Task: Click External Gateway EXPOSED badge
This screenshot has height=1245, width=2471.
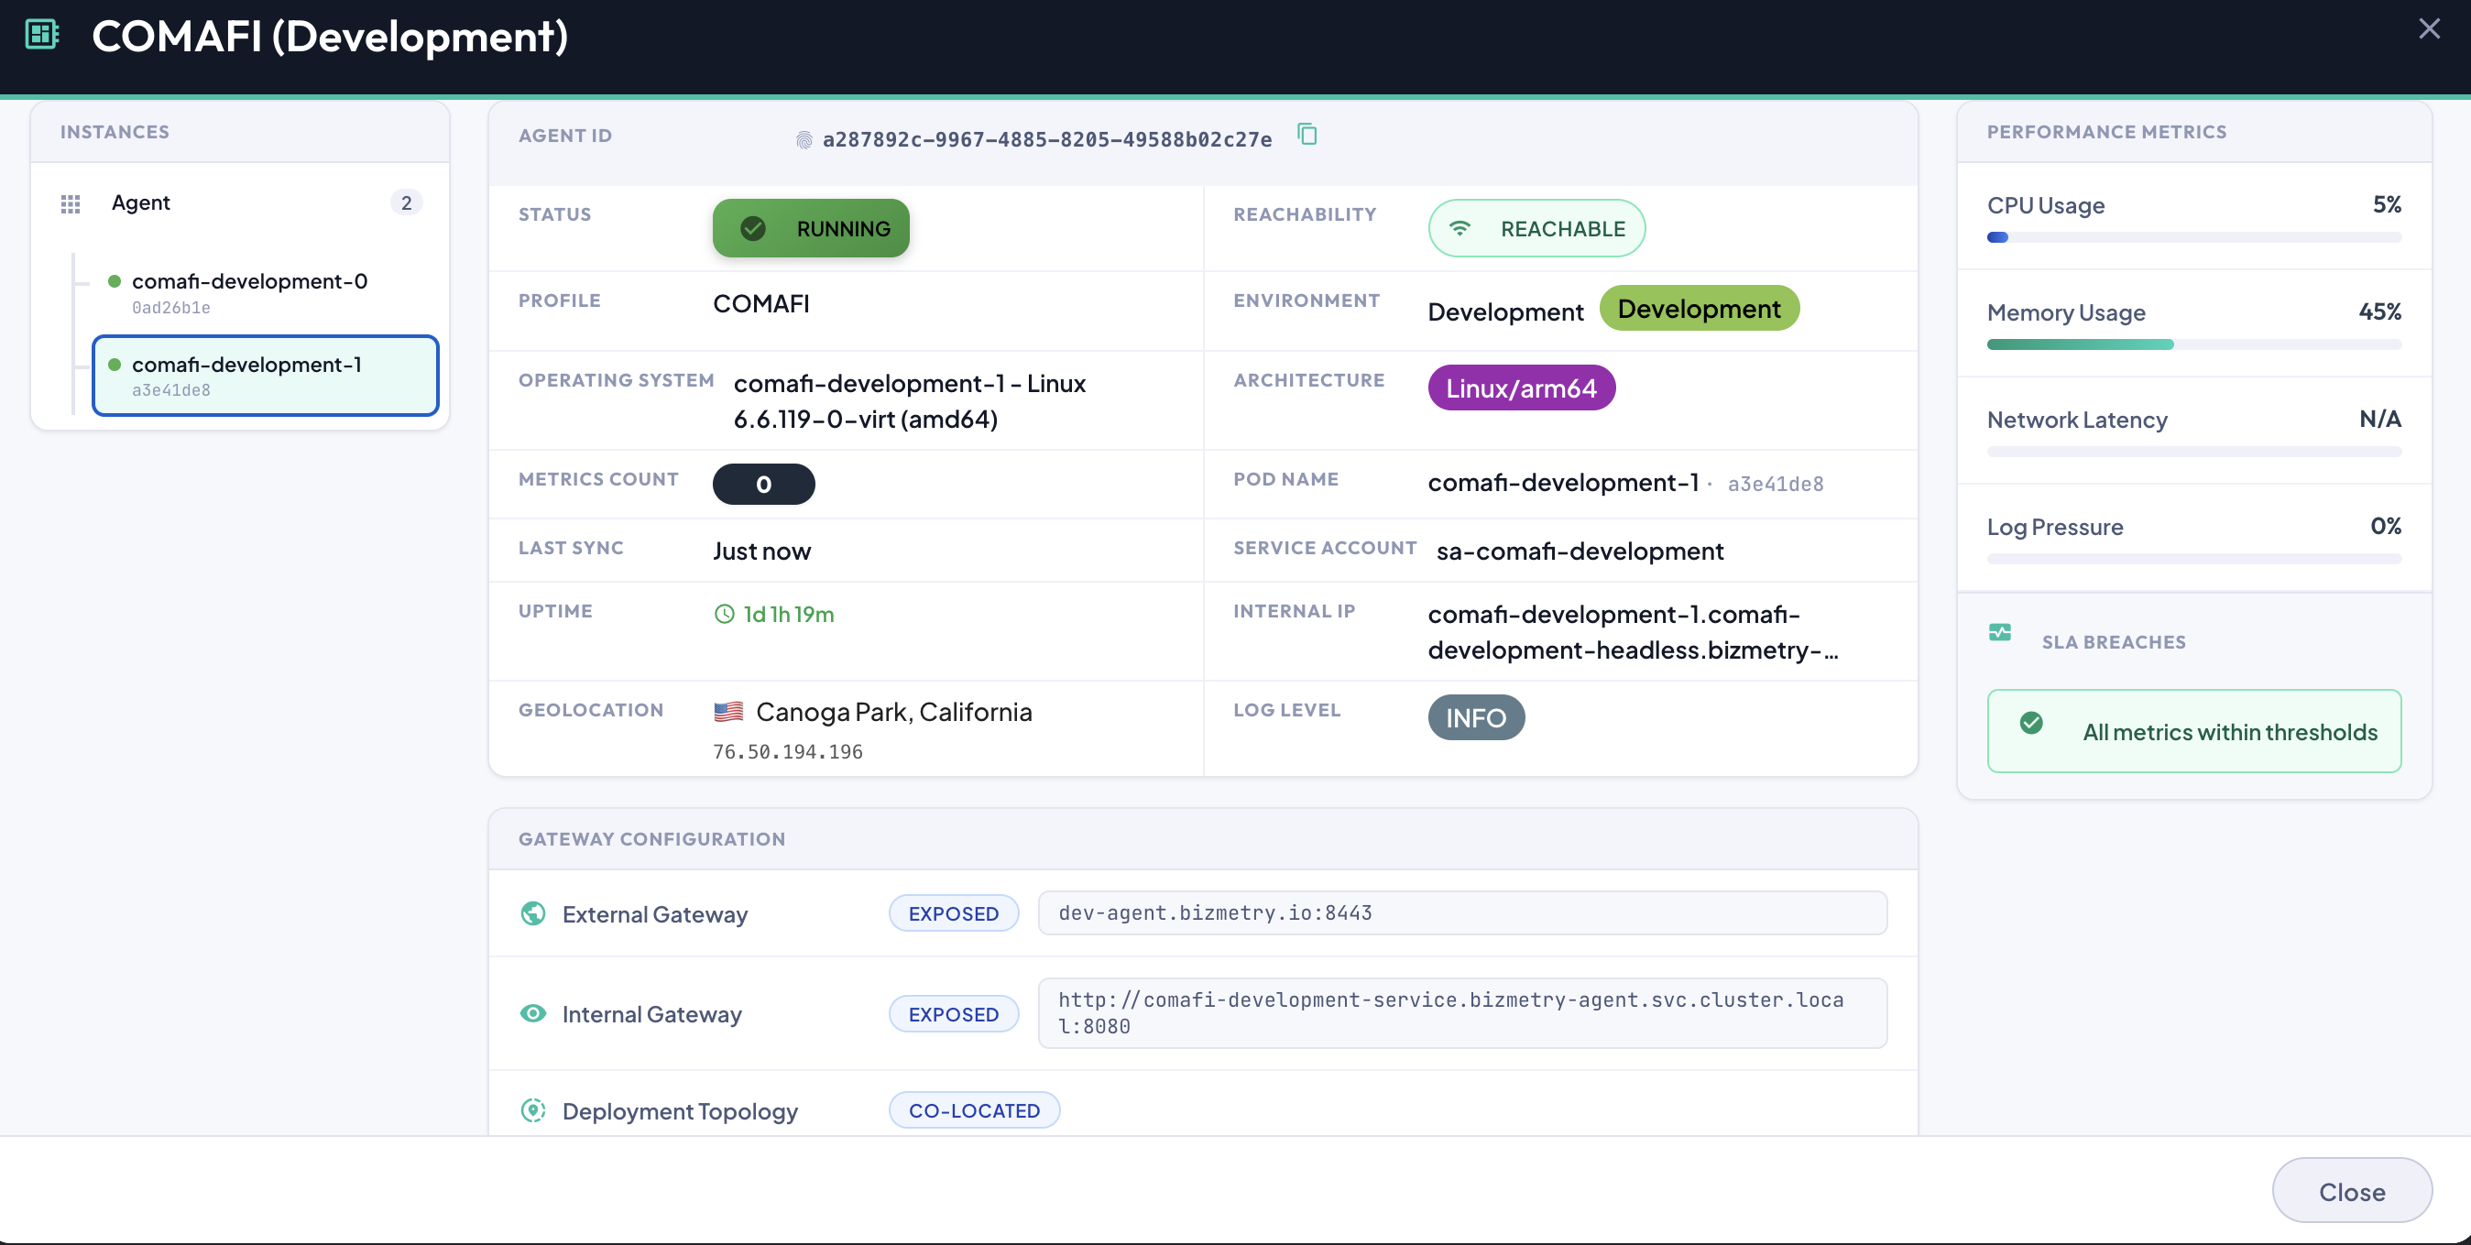Action: click(954, 913)
